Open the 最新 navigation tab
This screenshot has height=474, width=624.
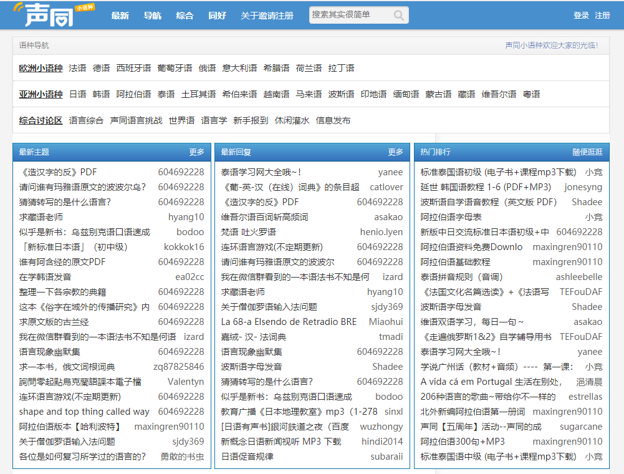pyautogui.click(x=120, y=16)
